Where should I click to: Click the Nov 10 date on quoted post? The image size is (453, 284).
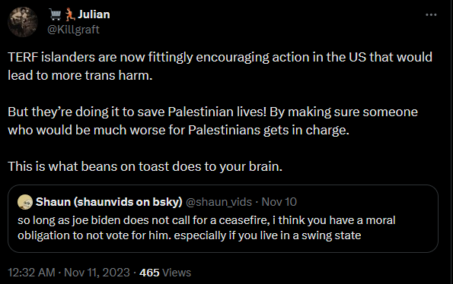click(x=279, y=202)
